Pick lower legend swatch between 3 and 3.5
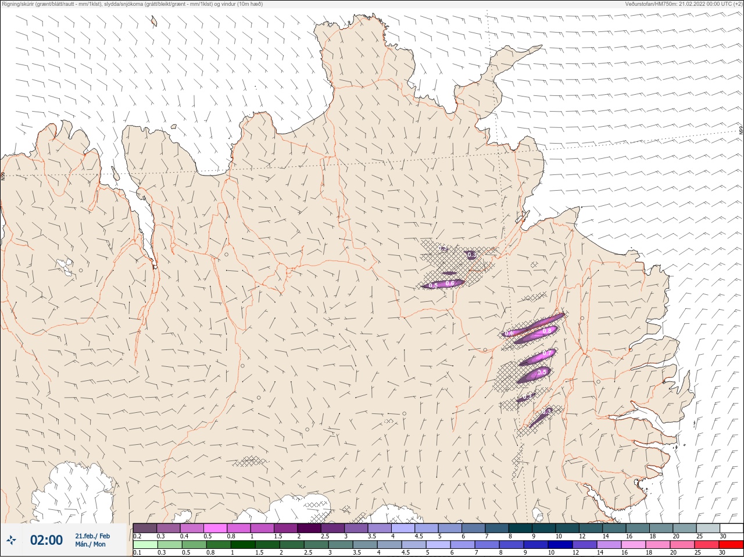744x557 pixels. [342, 545]
